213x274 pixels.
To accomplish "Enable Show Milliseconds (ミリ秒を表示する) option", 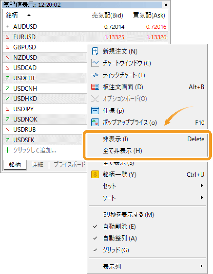I will pyautogui.click(x=147, y=215).
